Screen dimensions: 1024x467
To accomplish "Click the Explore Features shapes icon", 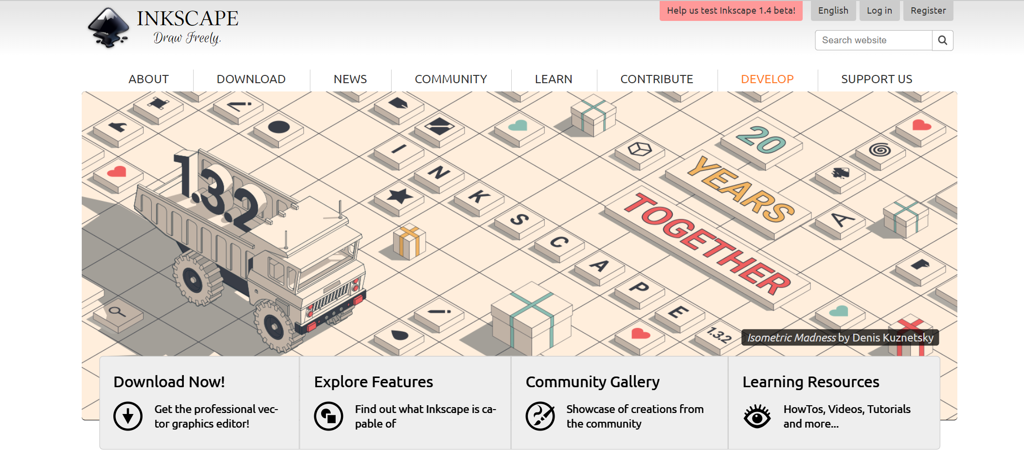I will pos(328,416).
